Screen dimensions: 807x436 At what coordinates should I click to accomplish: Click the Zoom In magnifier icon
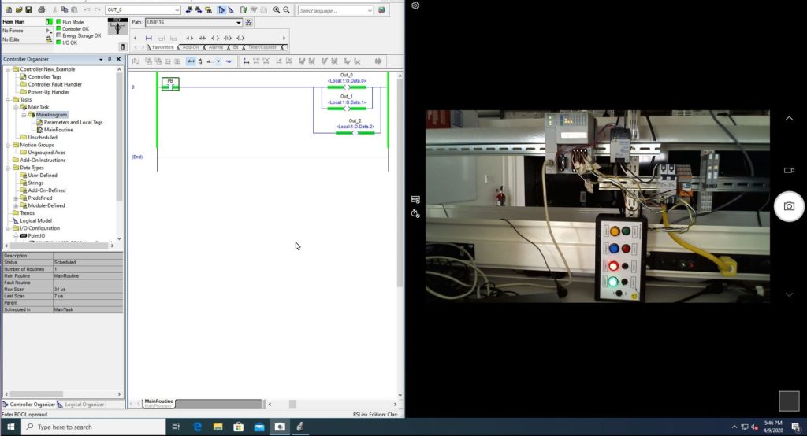tap(277, 10)
